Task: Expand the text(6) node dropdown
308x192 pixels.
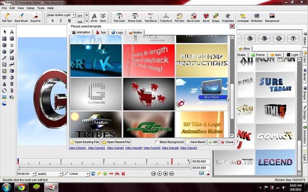Action: (x=61, y=174)
